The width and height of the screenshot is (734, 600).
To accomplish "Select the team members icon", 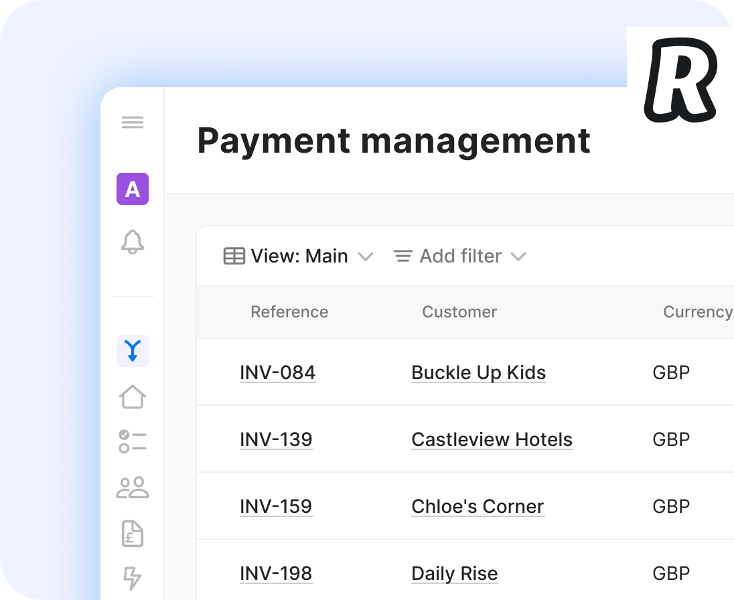I will (132, 488).
